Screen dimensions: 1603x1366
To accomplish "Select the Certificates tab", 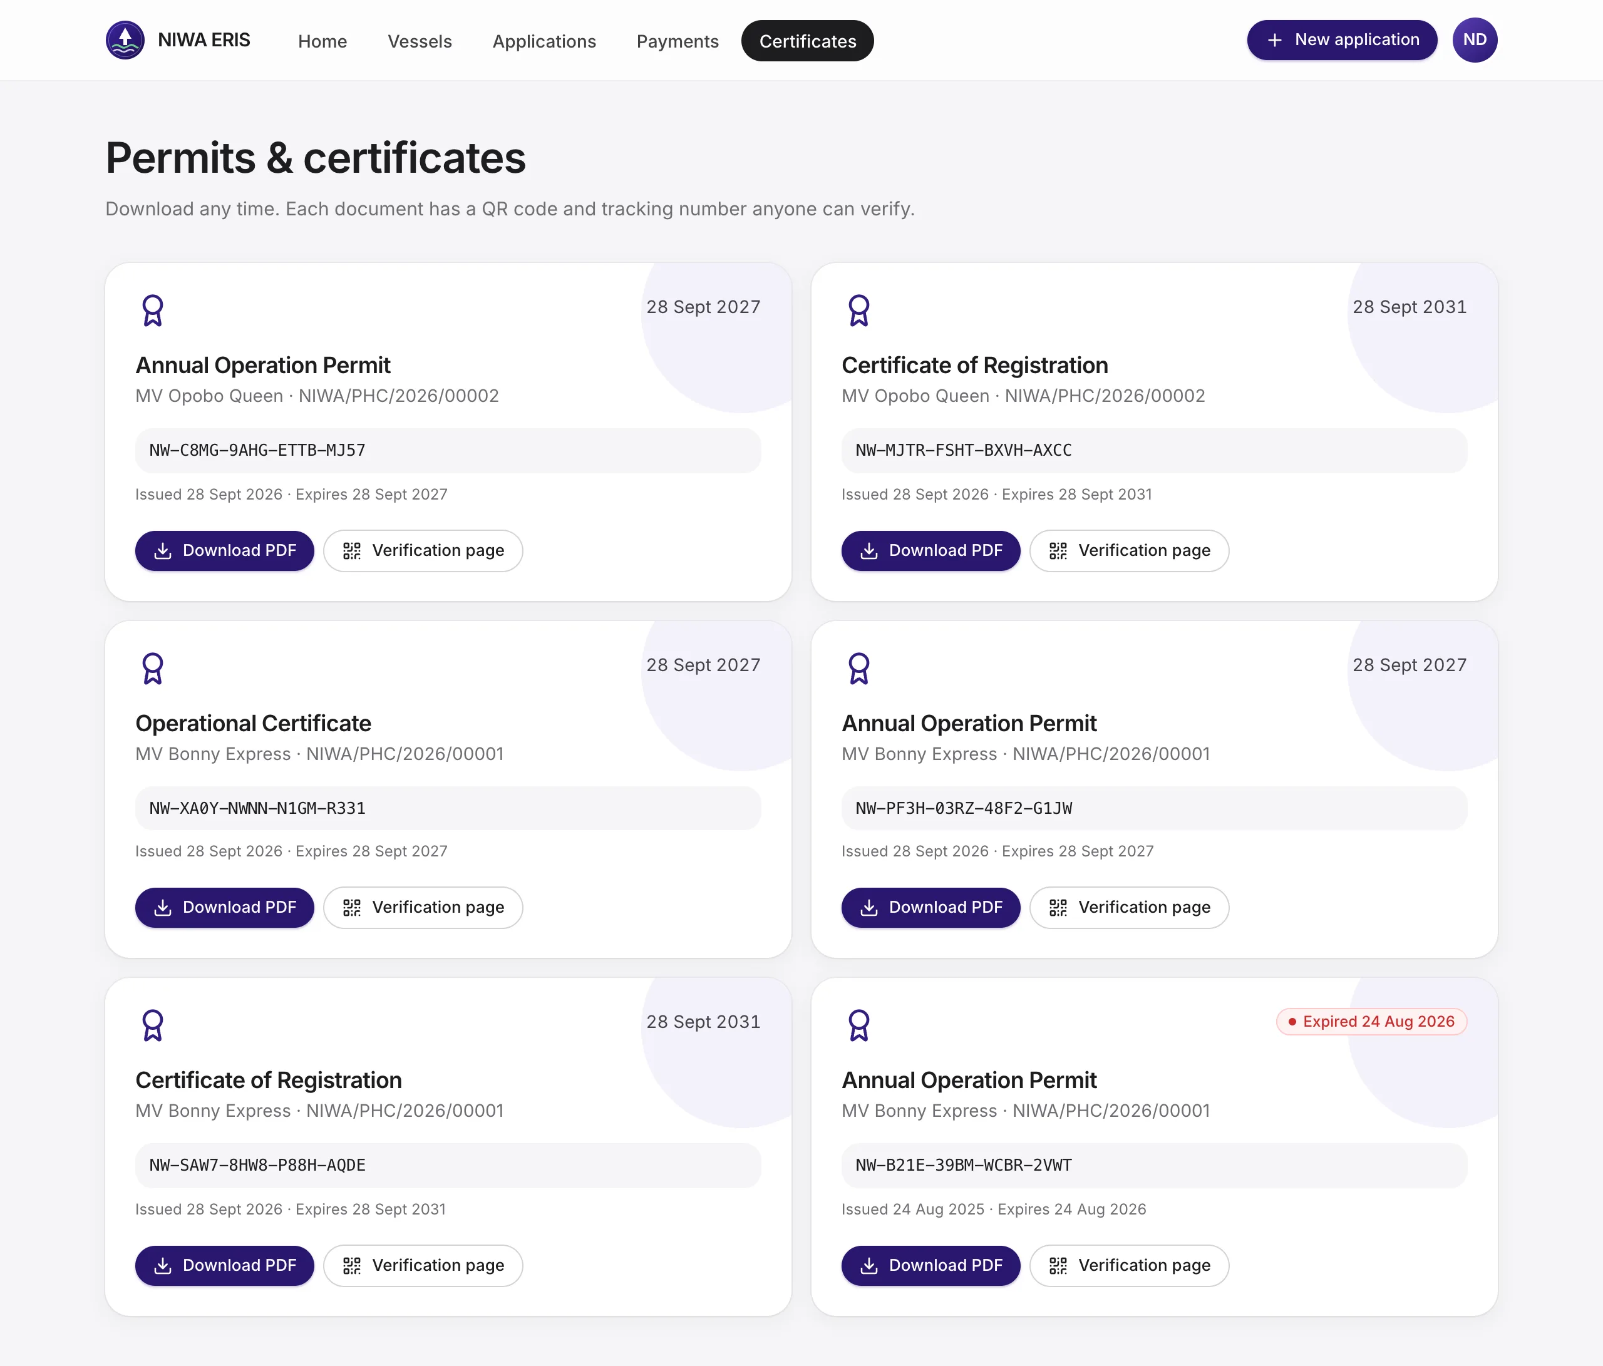I will pyautogui.click(x=807, y=41).
